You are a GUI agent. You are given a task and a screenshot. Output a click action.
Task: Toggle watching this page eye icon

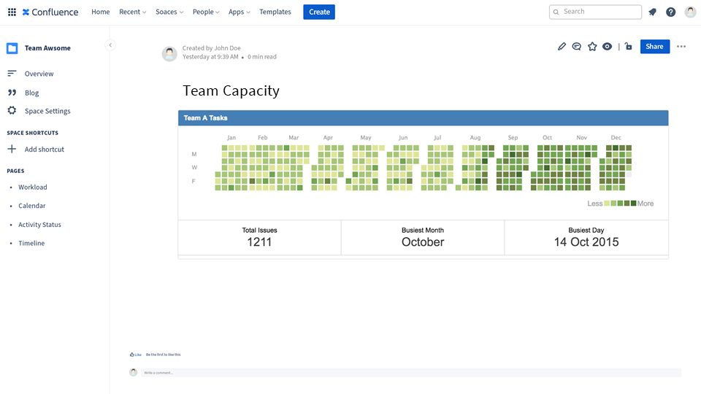tap(607, 47)
